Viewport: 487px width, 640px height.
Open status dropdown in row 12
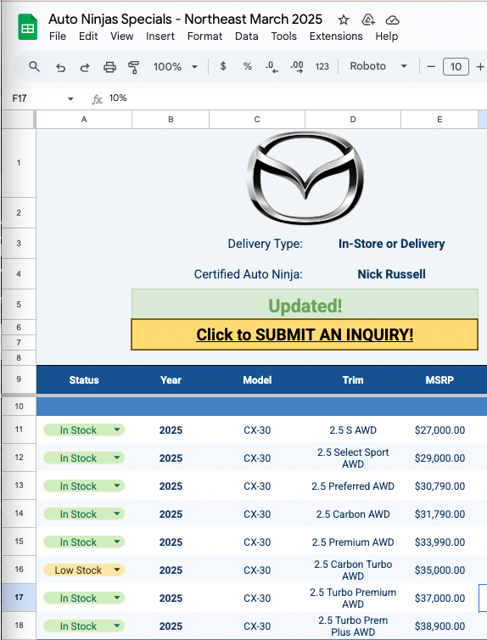point(116,458)
